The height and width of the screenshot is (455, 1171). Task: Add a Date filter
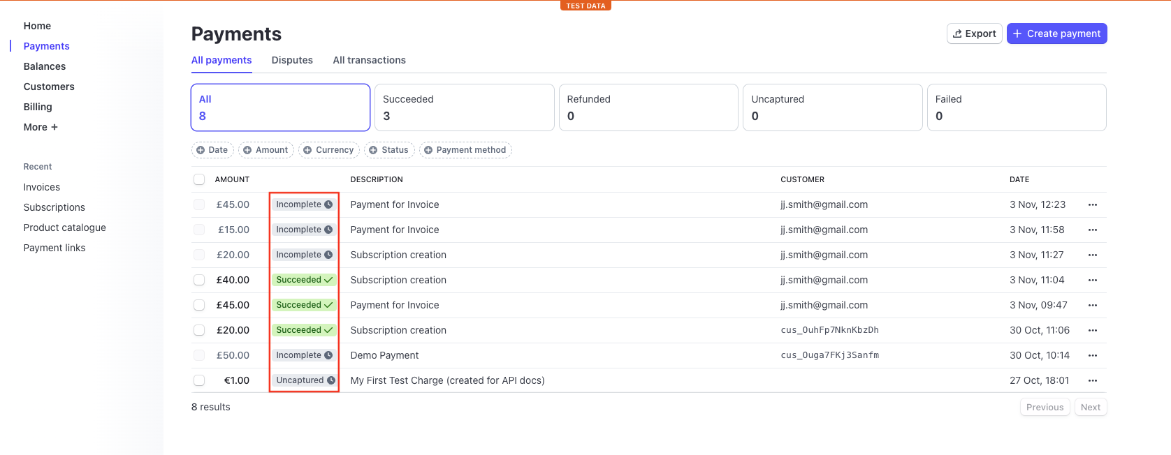(212, 150)
